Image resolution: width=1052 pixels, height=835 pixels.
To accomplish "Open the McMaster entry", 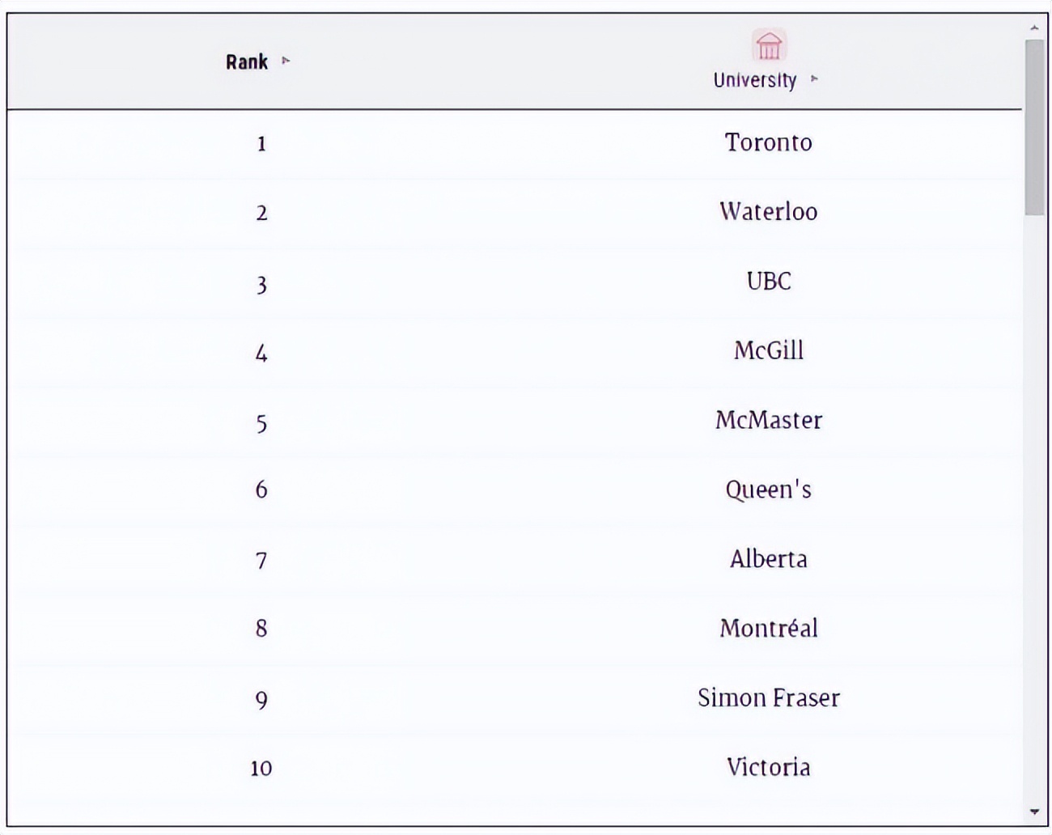I will tap(768, 421).
